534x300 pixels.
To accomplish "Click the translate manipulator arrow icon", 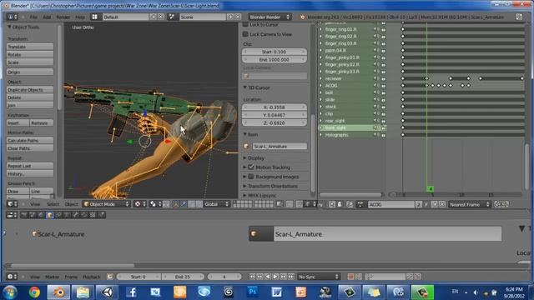I will (x=184, y=204).
